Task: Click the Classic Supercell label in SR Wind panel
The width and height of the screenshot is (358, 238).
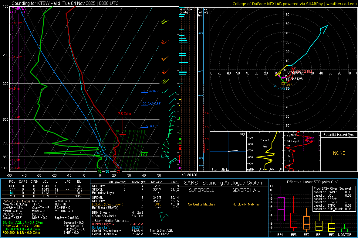Action: pos(310,140)
